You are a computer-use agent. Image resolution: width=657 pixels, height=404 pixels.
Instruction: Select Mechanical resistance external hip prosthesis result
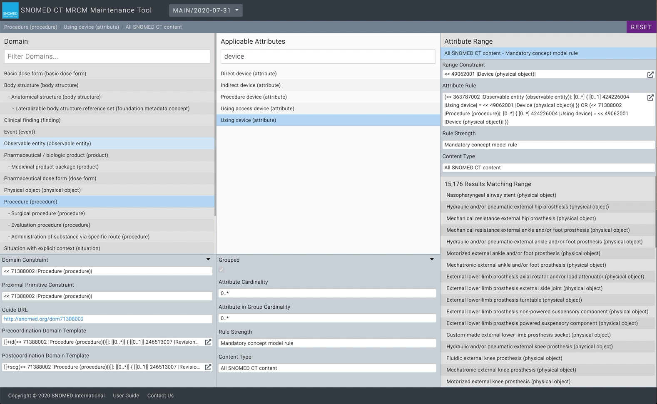pos(547,218)
